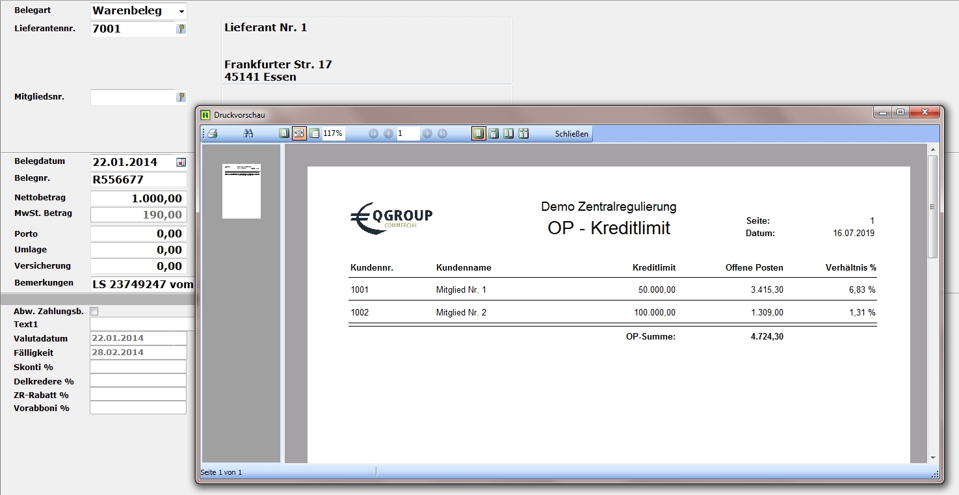Viewport: 959px width, 495px height.
Task: Click the Text1 input field
Action: tap(142, 324)
